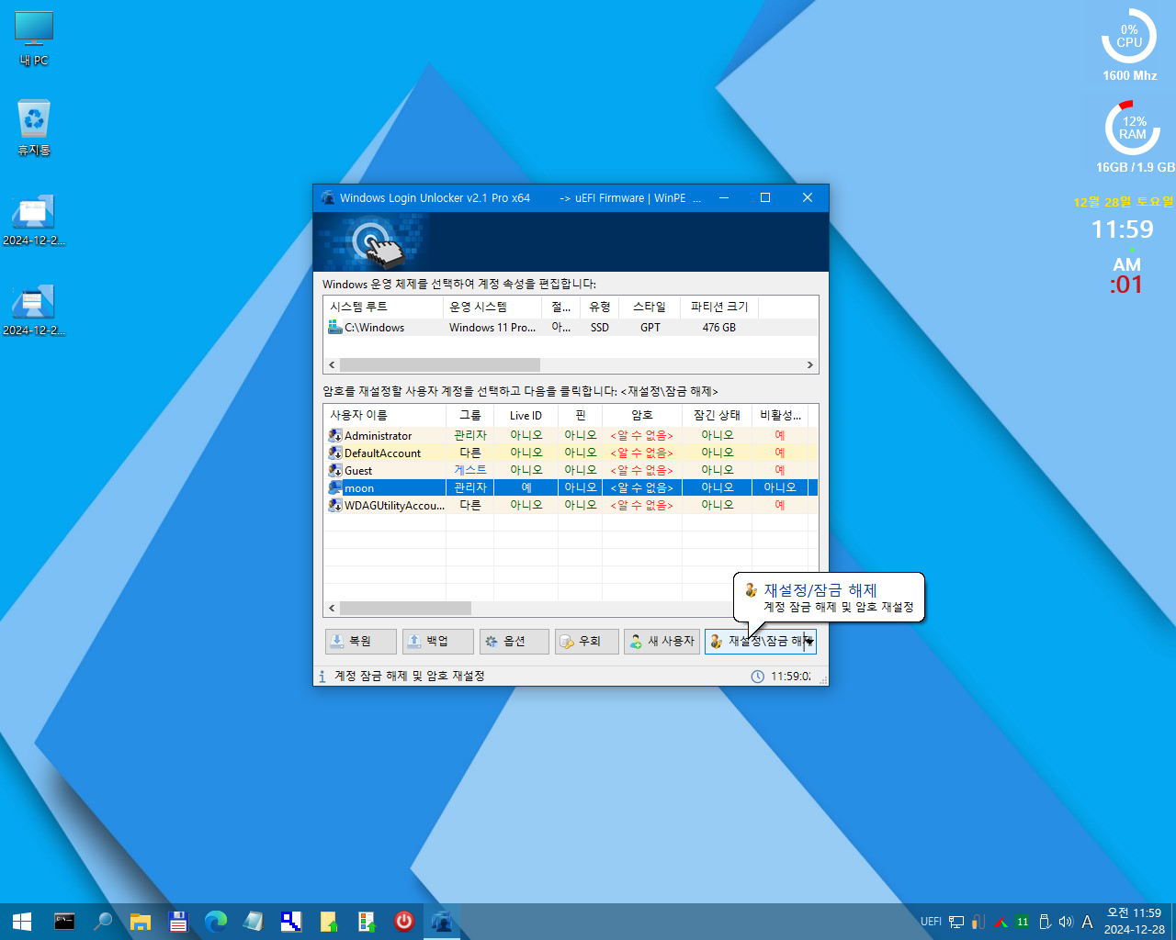The height and width of the screenshot is (940, 1176).
Task: Select the moon user account row
Action: (571, 487)
